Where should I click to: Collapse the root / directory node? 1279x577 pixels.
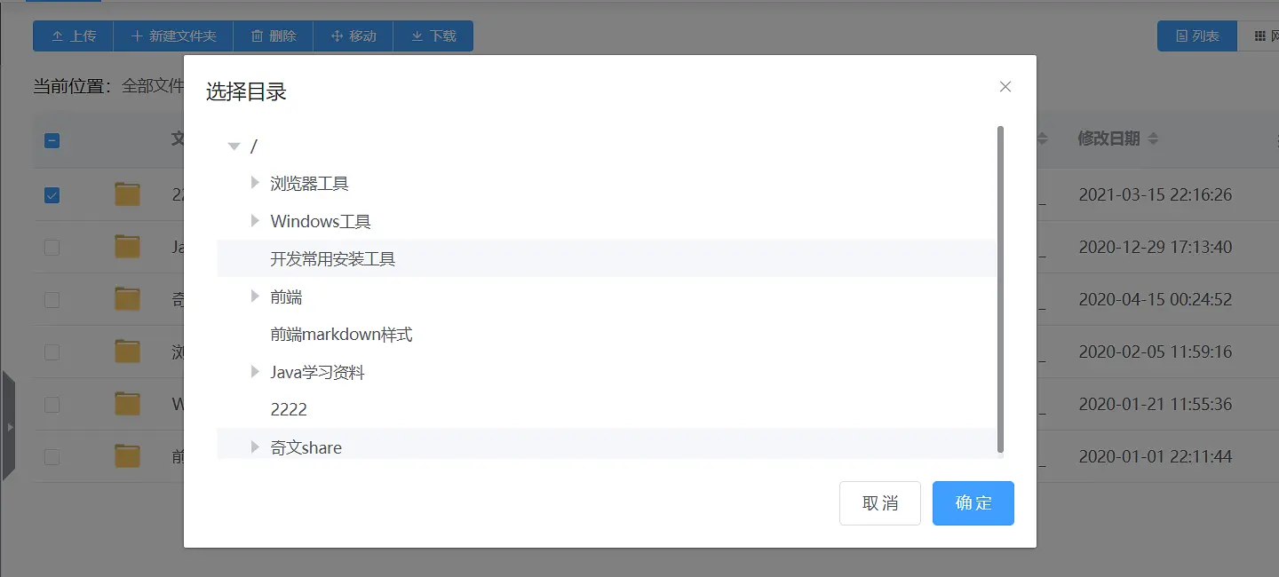pyautogui.click(x=234, y=145)
